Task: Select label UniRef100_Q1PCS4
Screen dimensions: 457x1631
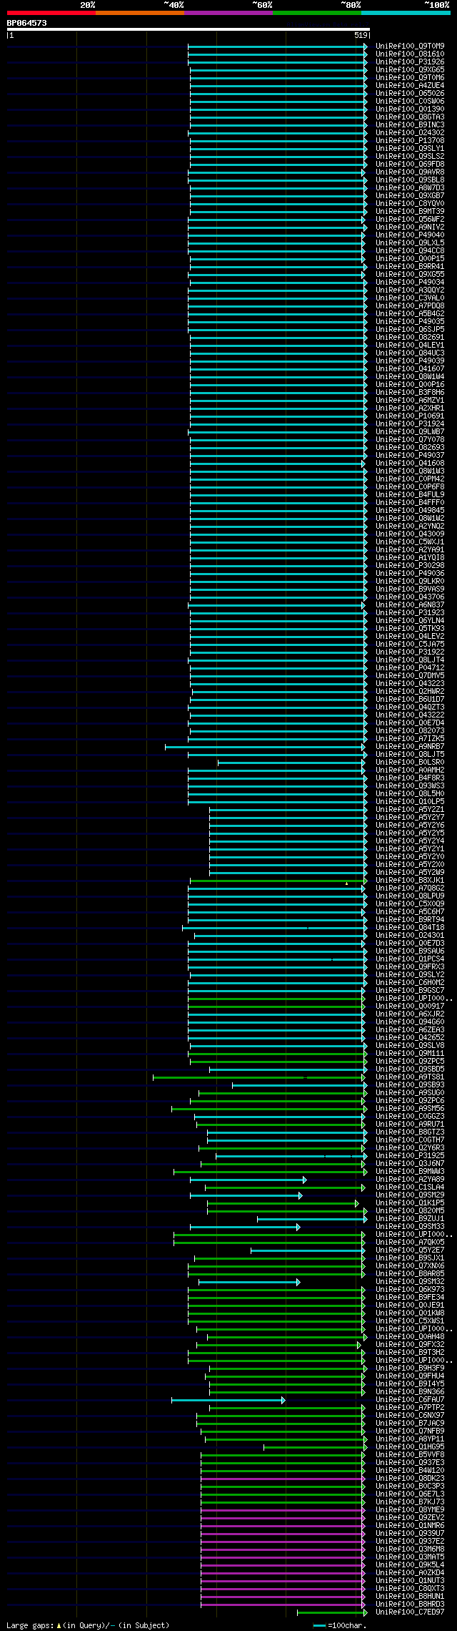Action: pos(410,959)
